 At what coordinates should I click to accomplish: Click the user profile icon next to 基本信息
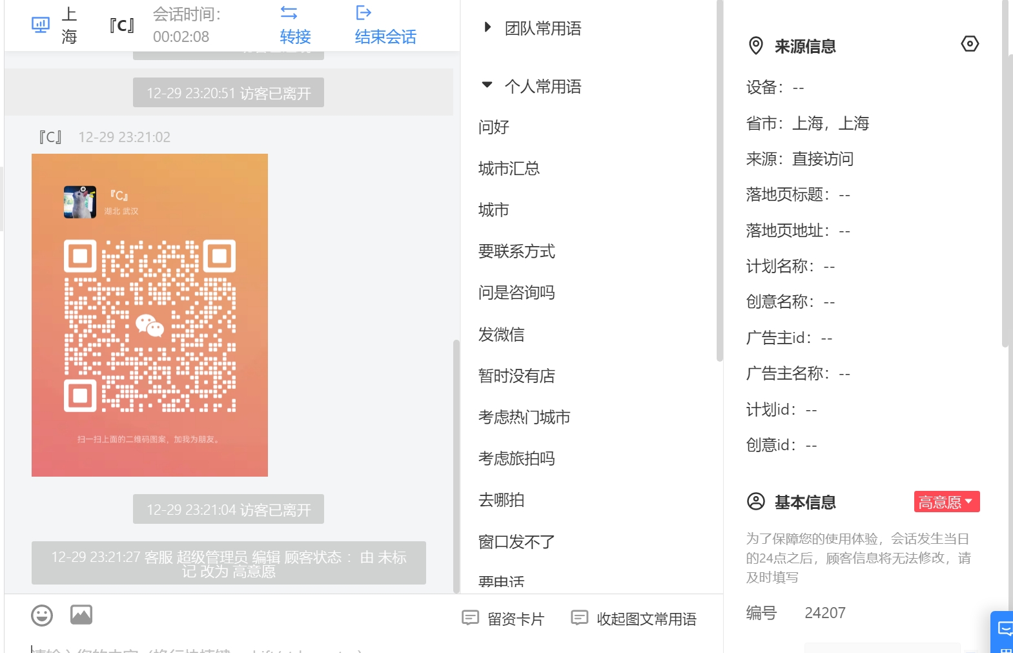coord(755,501)
